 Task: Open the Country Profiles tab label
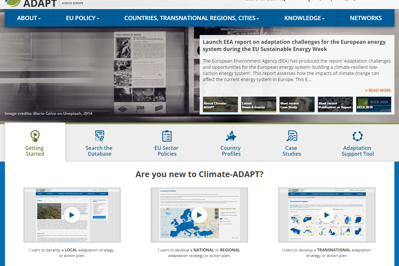tap(231, 151)
